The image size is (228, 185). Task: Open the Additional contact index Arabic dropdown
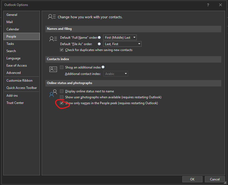[116, 74]
